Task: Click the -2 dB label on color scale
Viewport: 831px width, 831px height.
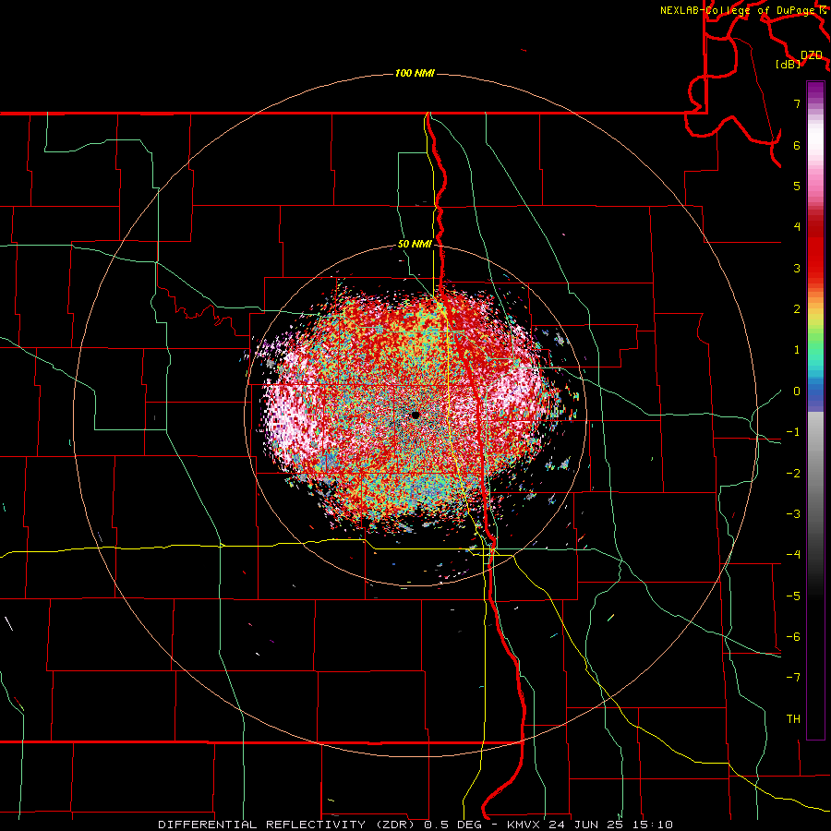Action: click(x=793, y=474)
